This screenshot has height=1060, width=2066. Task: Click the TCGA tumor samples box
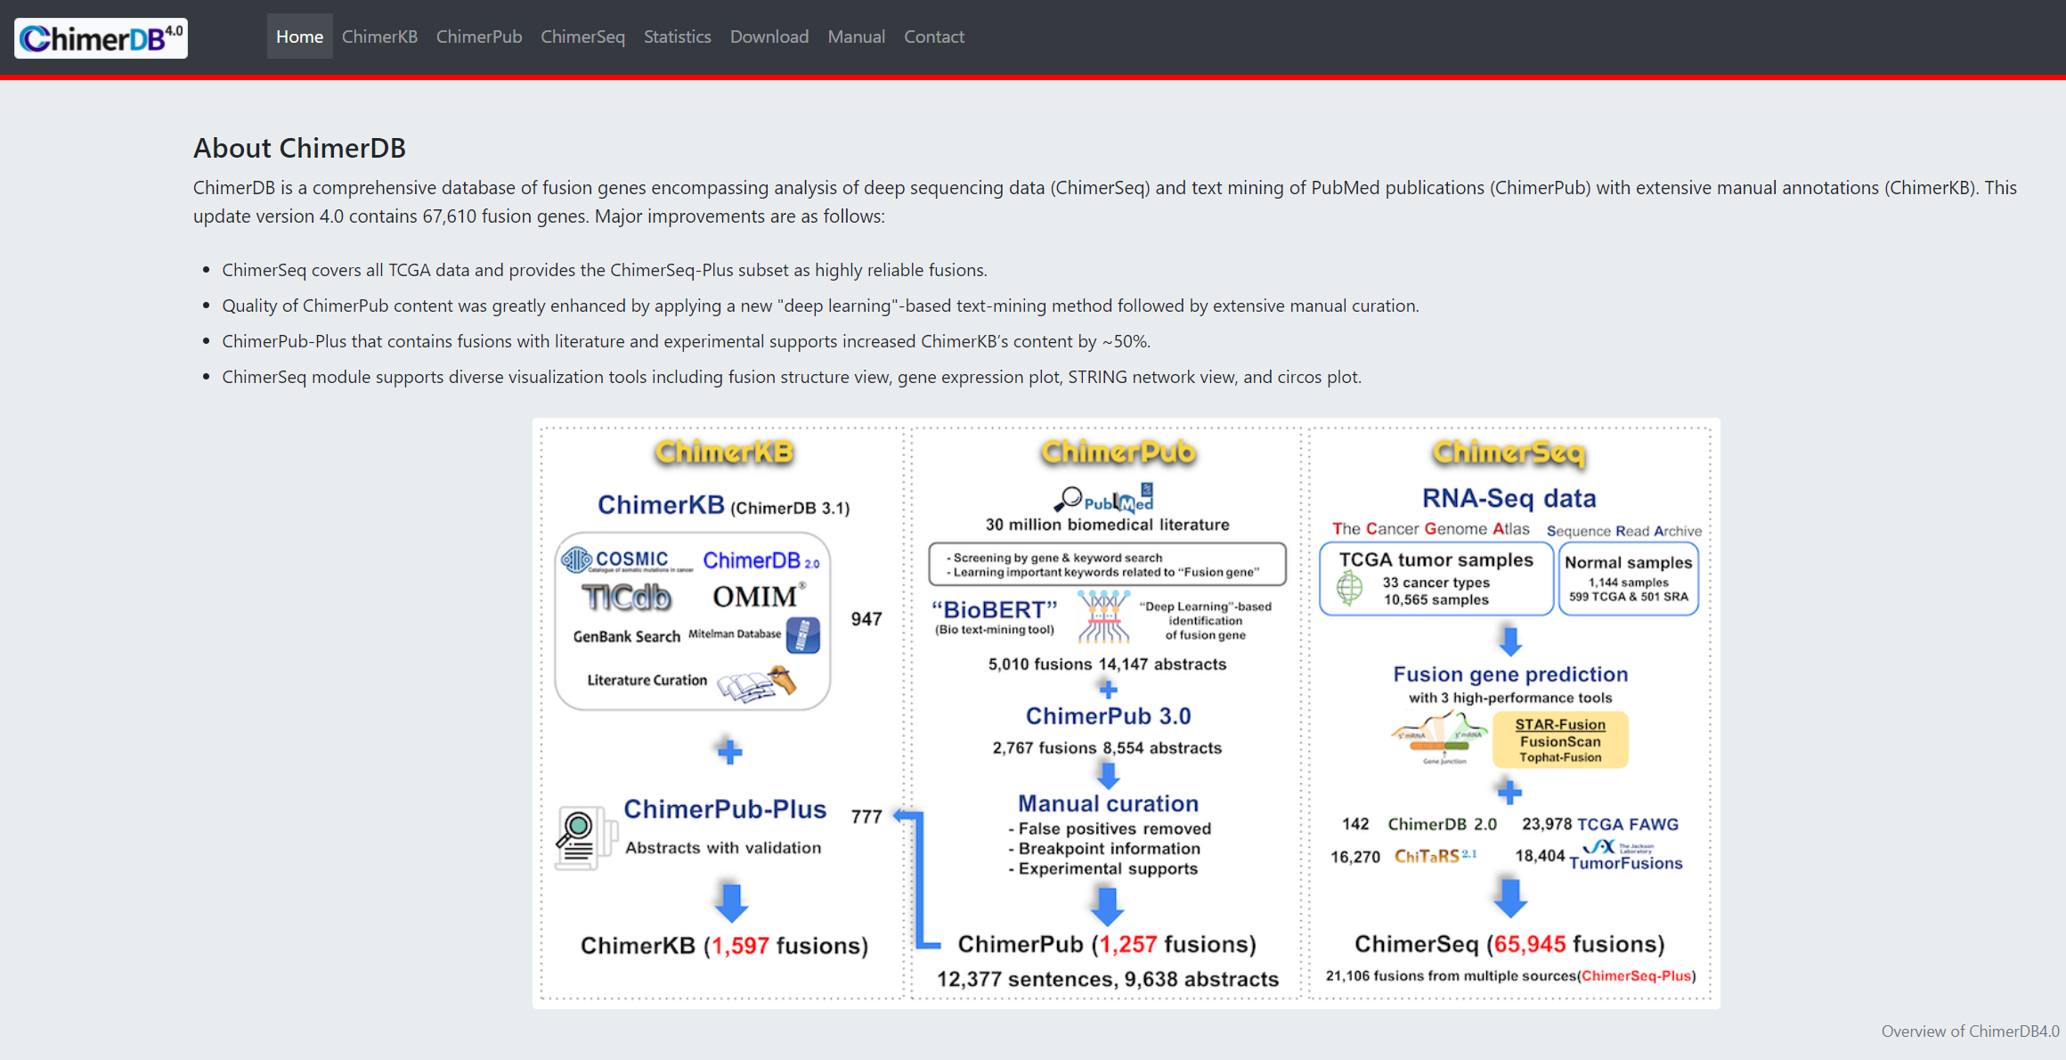[1436, 579]
